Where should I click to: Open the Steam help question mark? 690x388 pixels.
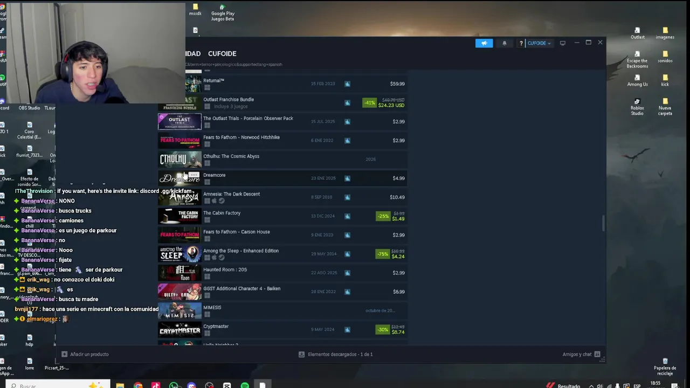pos(521,43)
